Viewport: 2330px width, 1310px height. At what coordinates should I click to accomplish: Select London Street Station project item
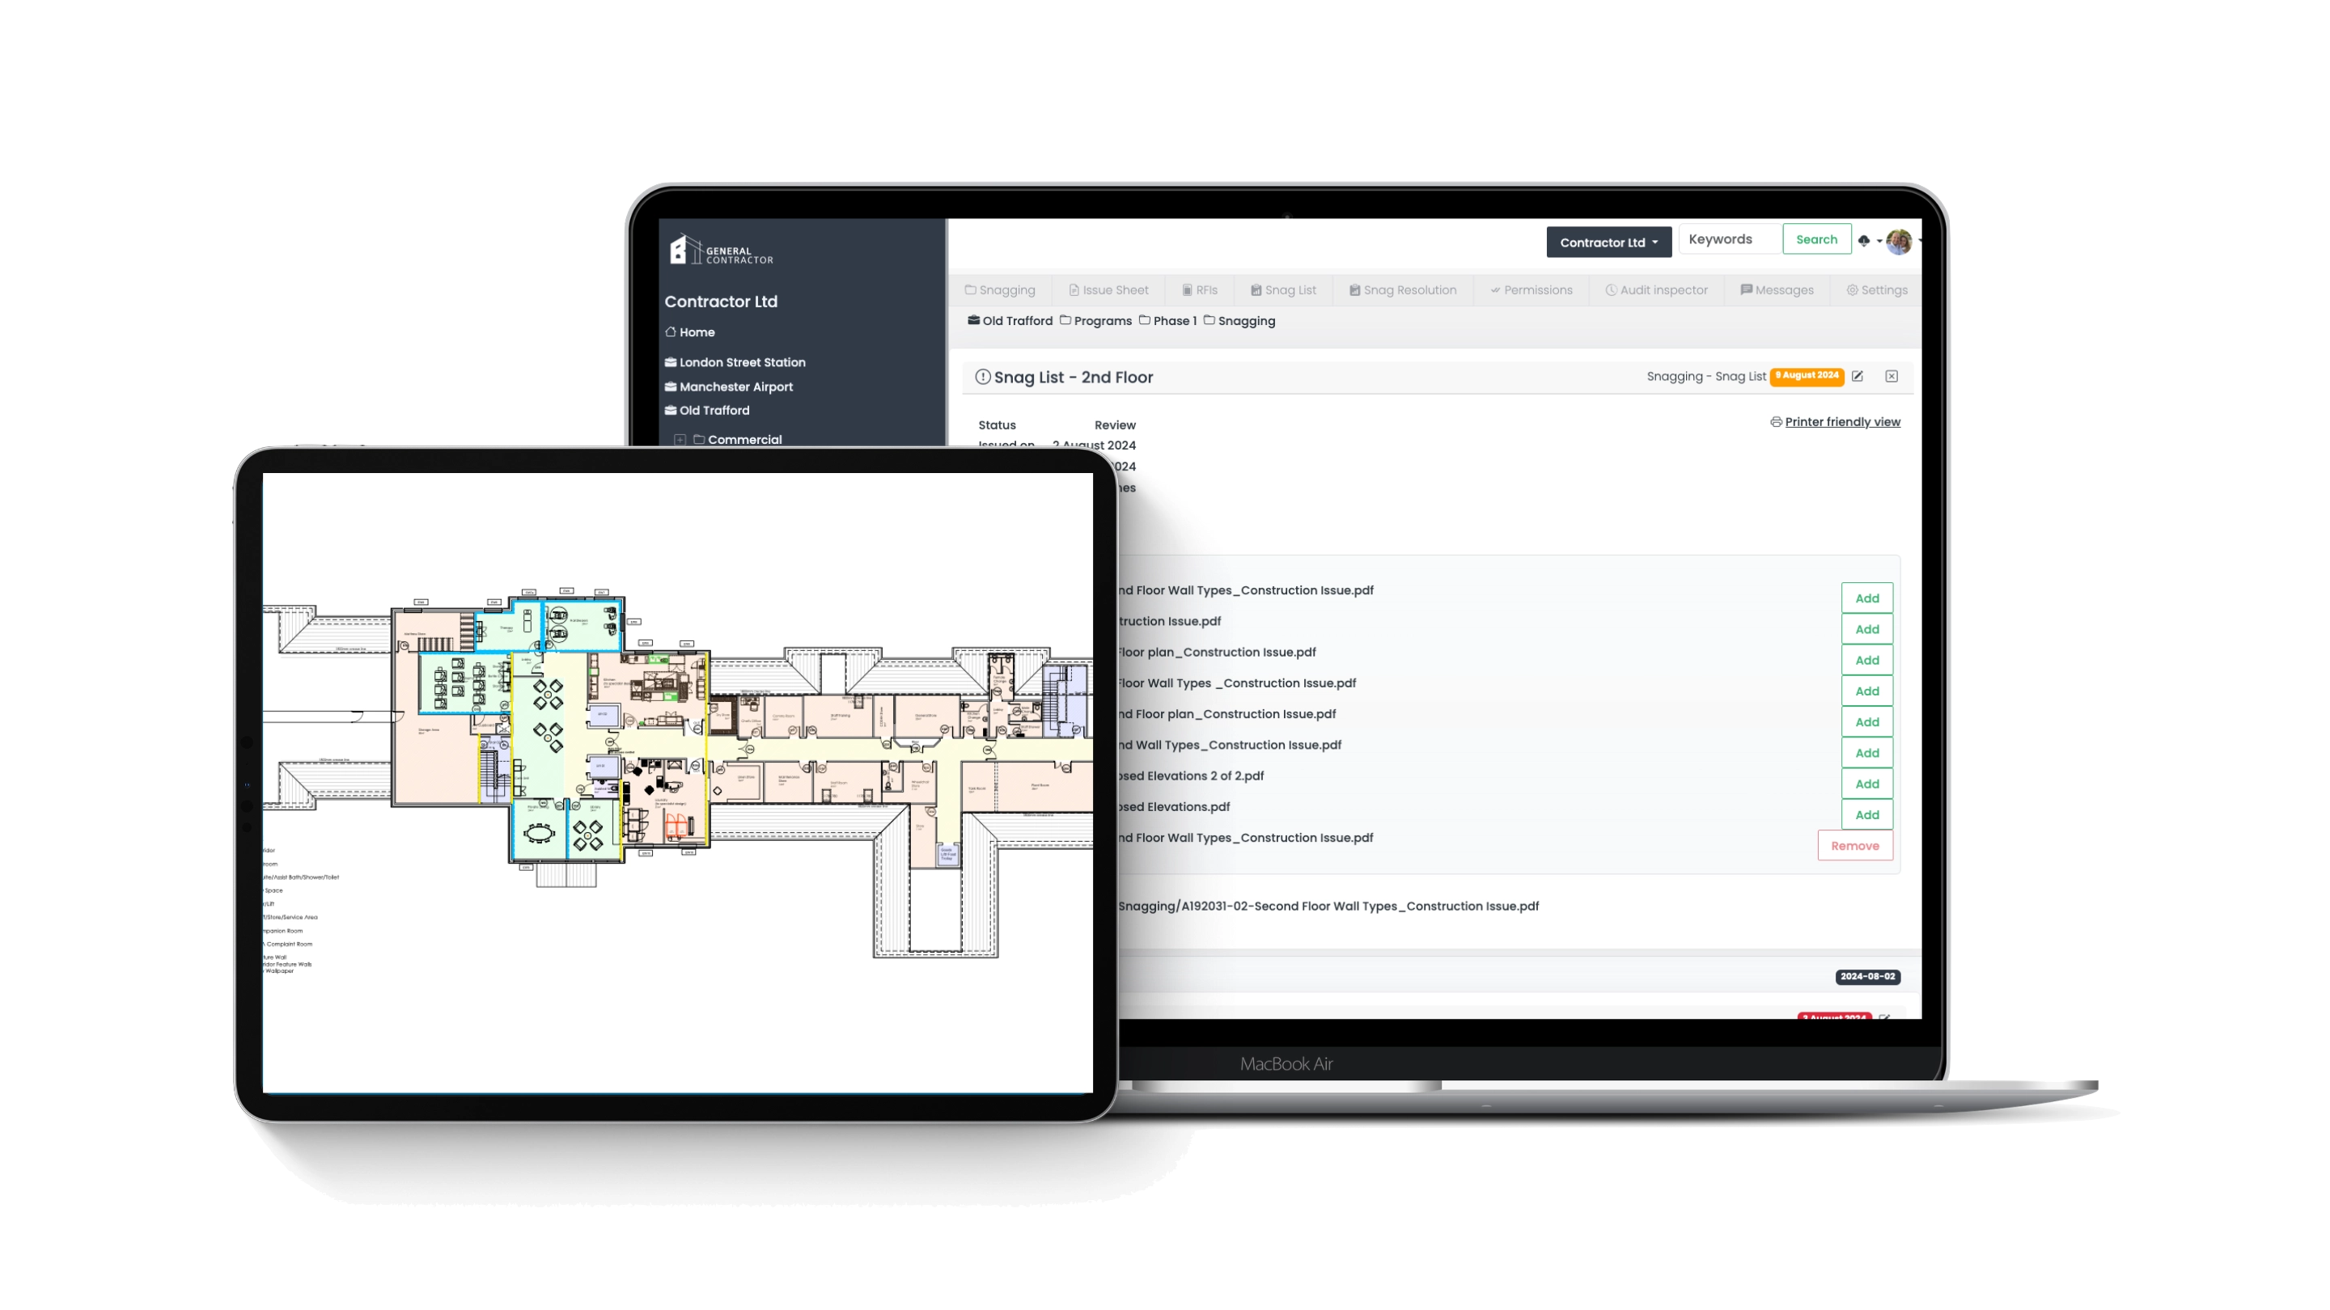click(741, 361)
